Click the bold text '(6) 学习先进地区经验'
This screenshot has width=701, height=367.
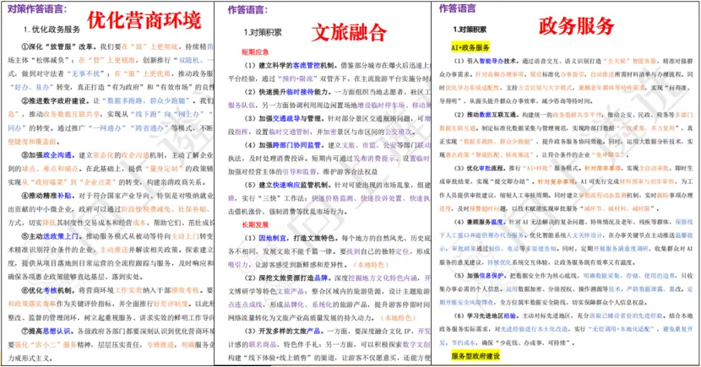coord(486,316)
